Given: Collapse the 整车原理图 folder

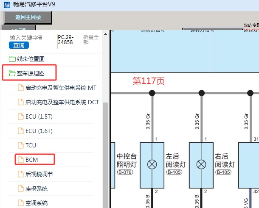Looking at the screenshot, I should coord(31,73).
